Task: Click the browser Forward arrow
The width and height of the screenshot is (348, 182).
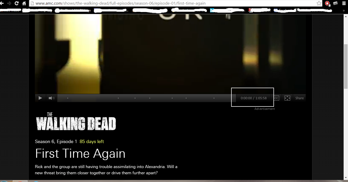Action: pyautogui.click(x=9, y=3)
